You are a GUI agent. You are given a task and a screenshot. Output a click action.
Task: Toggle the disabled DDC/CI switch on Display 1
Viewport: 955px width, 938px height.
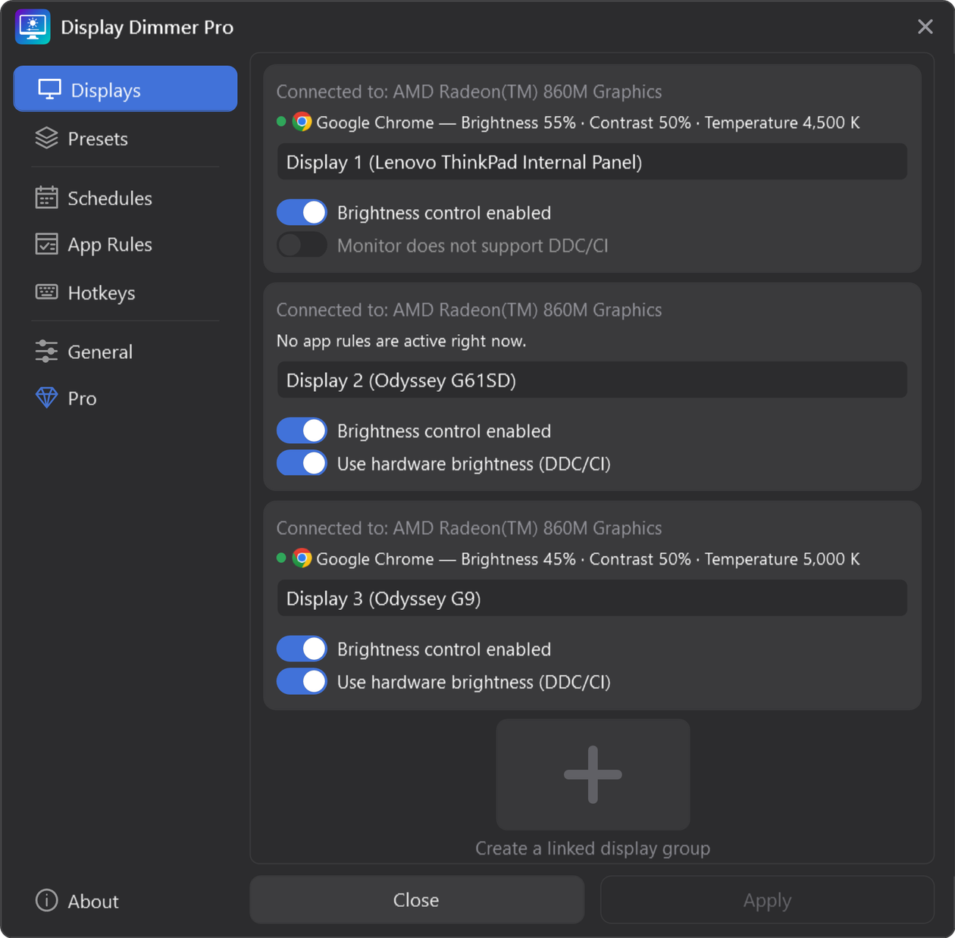click(x=302, y=245)
